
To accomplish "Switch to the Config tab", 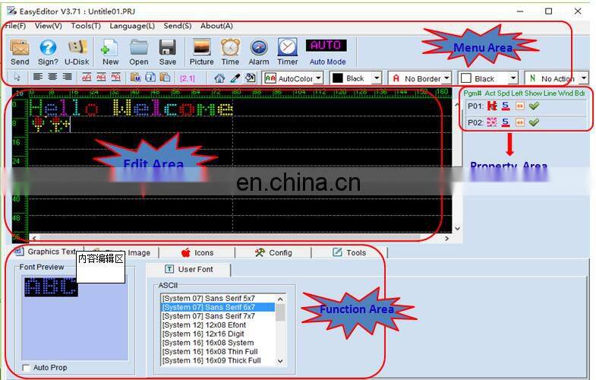I will pyautogui.click(x=273, y=252).
